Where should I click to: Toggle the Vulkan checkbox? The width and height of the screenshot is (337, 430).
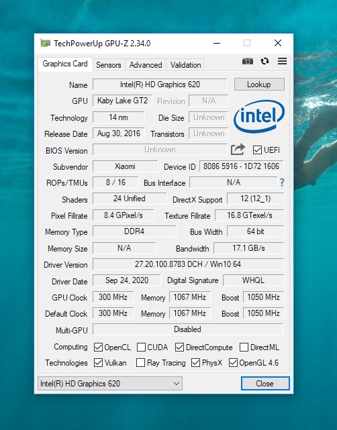98,362
